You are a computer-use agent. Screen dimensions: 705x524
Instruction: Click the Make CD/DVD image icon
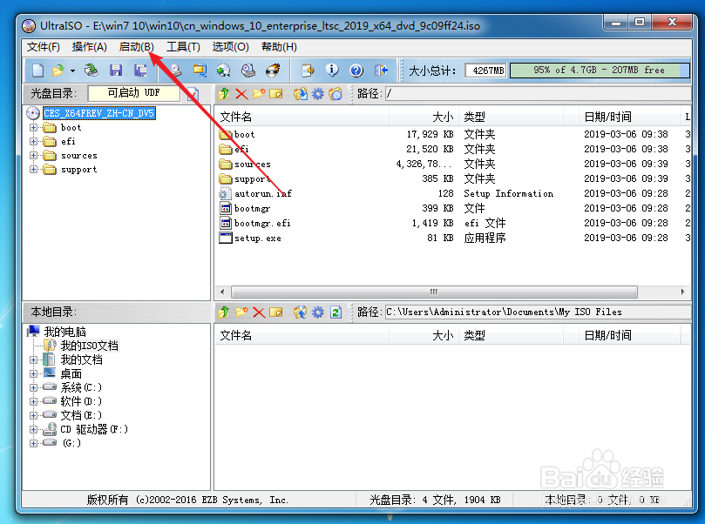[x=174, y=71]
